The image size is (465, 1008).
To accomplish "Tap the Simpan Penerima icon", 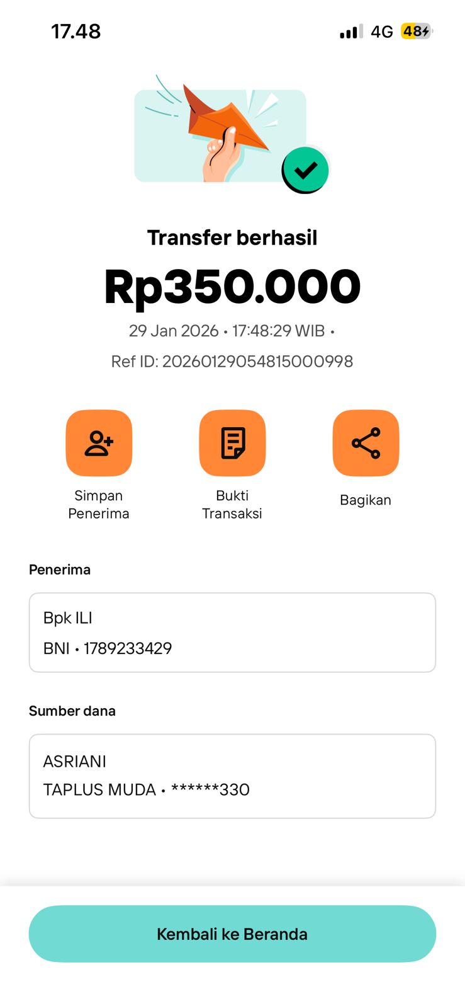I will (x=99, y=443).
